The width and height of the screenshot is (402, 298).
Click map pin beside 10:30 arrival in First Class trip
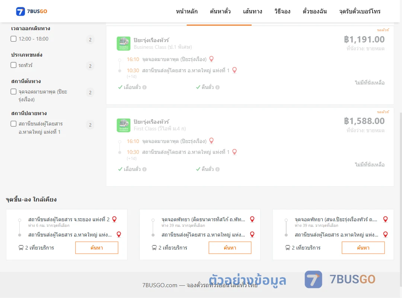coord(234,152)
